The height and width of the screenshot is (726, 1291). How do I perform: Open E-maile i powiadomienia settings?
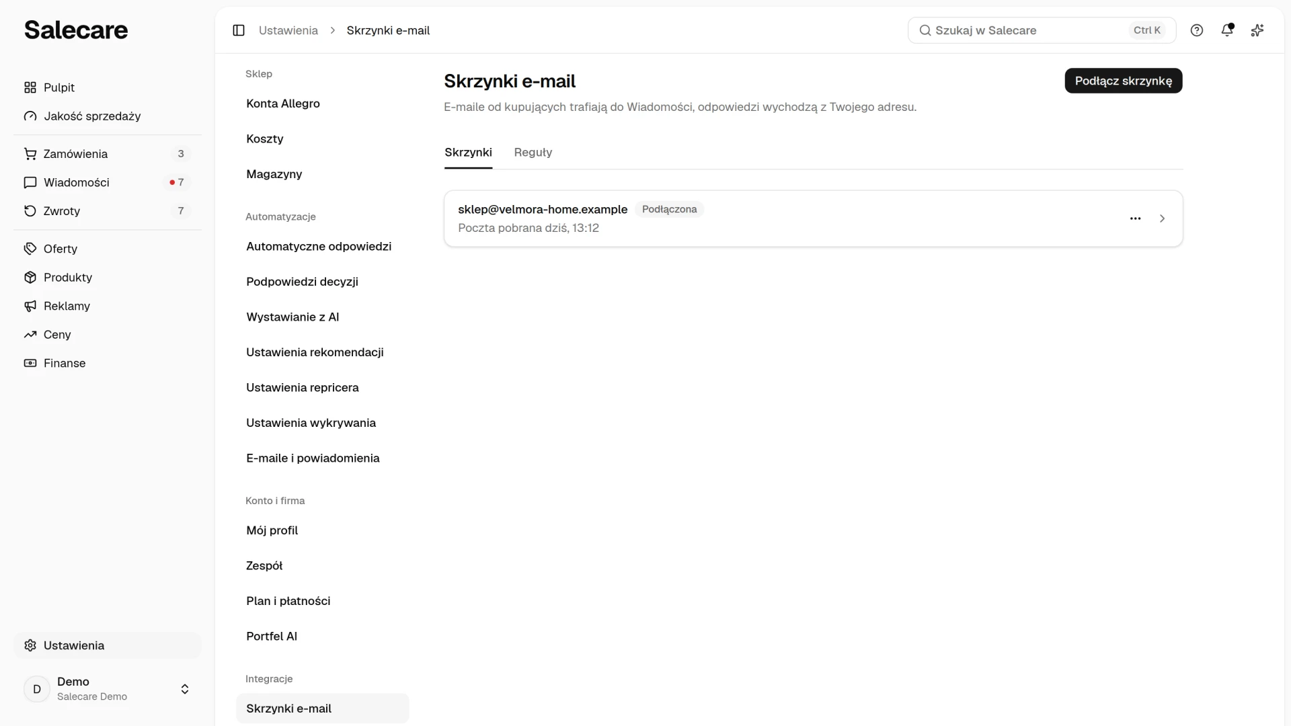click(x=323, y=458)
